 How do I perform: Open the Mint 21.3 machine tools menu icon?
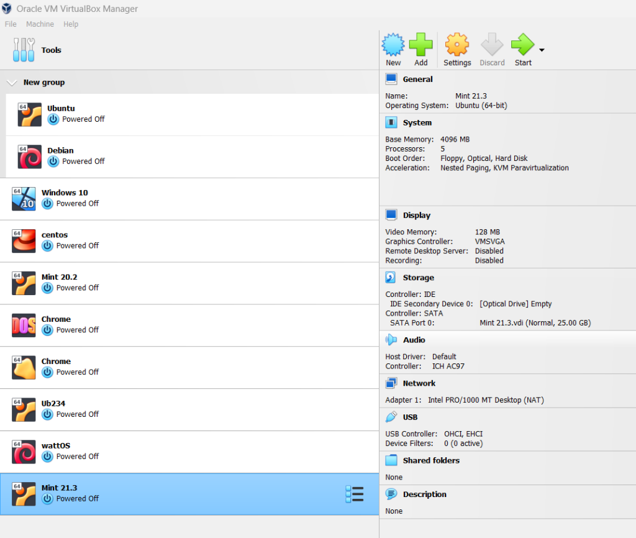pyautogui.click(x=355, y=494)
